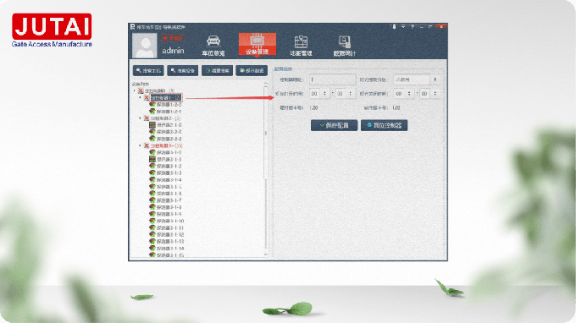Collapse the top-level main controller tree node

coord(135,90)
